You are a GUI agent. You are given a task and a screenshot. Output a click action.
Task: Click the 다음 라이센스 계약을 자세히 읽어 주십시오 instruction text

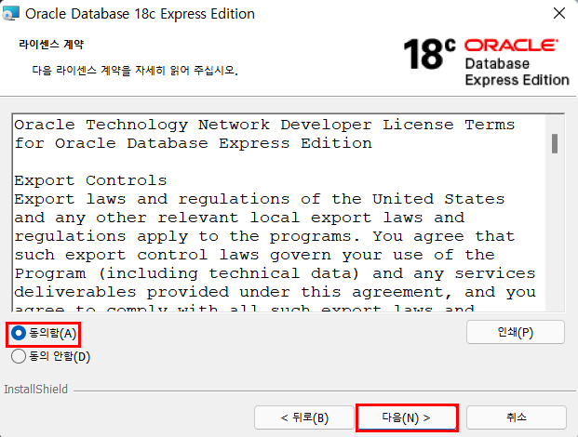(135, 70)
